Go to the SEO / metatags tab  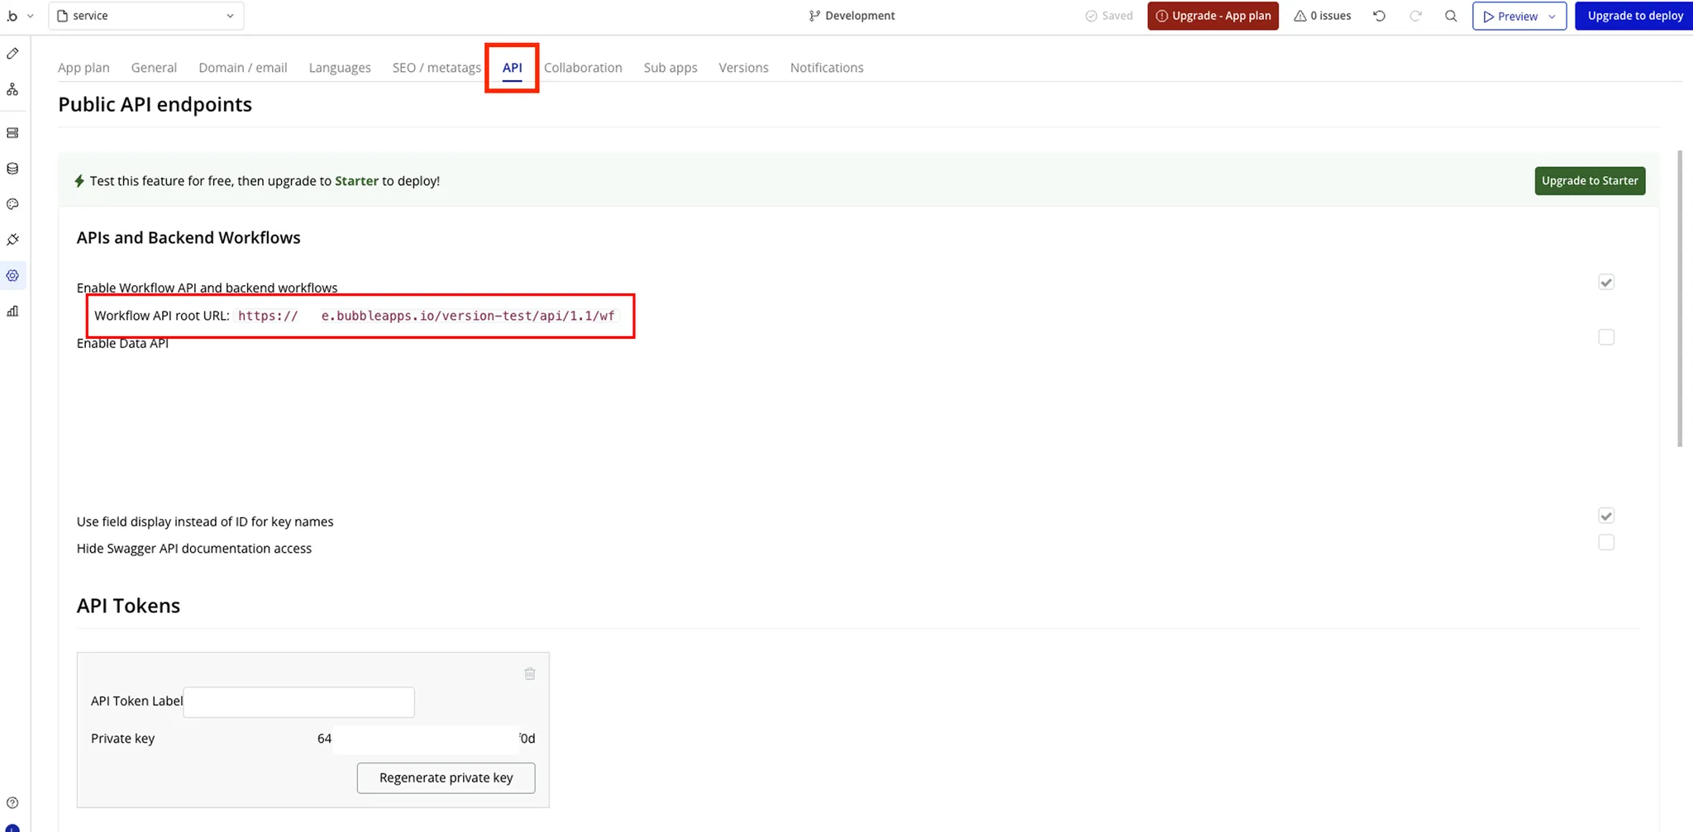pos(436,68)
